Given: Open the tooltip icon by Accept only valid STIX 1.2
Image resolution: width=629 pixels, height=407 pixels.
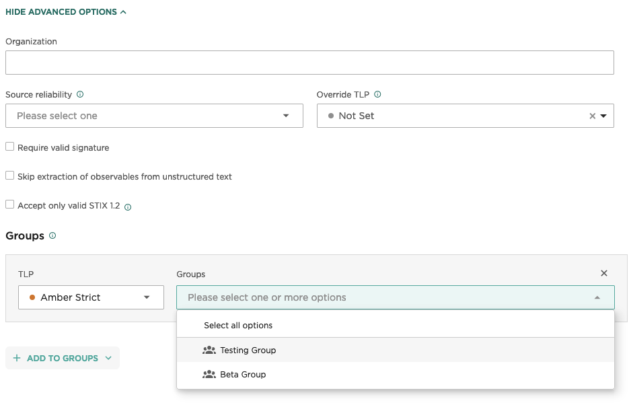Looking at the screenshot, I should pyautogui.click(x=128, y=207).
